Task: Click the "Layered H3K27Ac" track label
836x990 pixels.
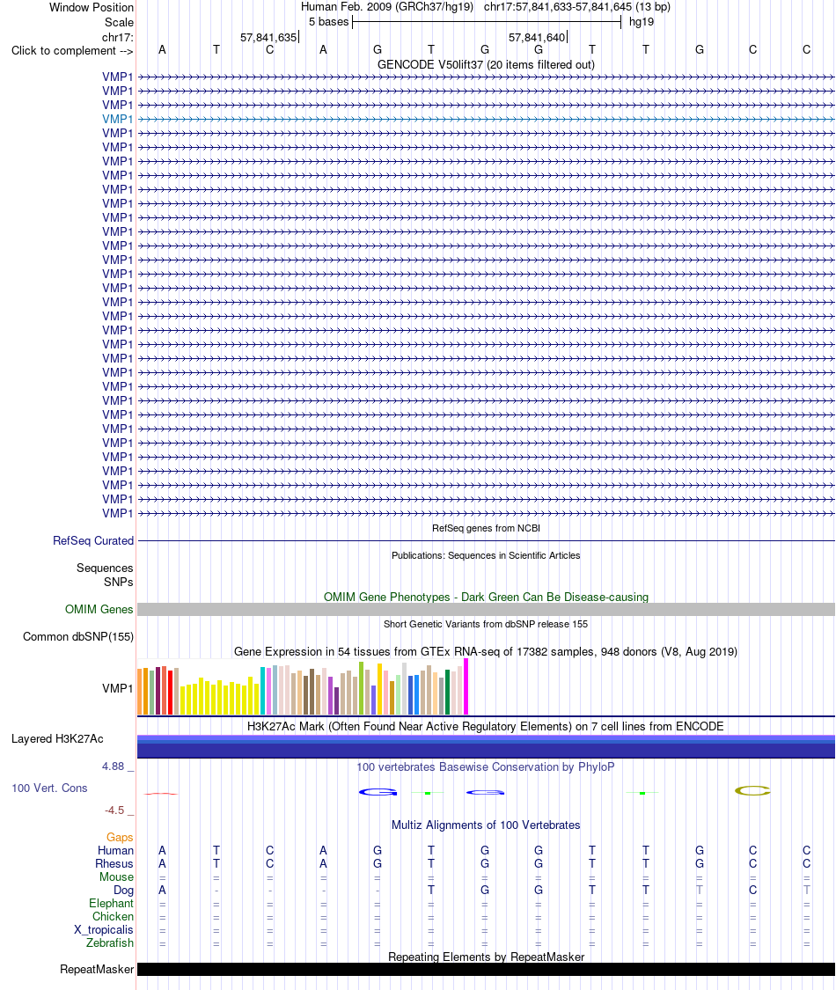Action: coord(57,738)
